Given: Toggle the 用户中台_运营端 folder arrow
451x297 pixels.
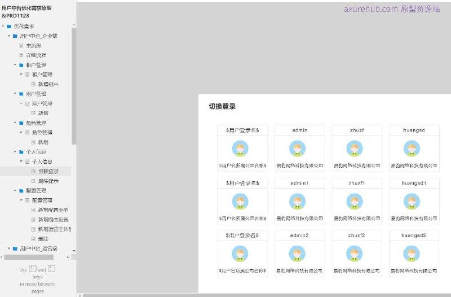Looking at the screenshot, I should [x=9, y=248].
